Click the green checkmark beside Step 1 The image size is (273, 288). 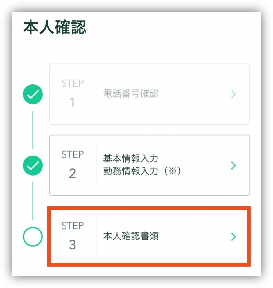click(x=33, y=94)
